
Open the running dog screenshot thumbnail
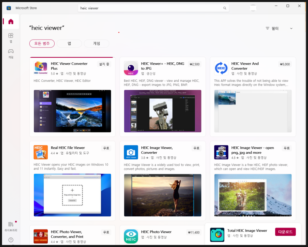tap(253, 195)
